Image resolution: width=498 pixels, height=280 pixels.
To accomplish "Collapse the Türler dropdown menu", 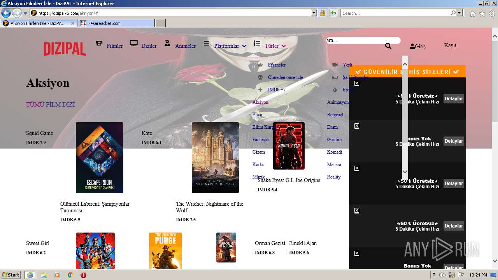I will [284, 46].
